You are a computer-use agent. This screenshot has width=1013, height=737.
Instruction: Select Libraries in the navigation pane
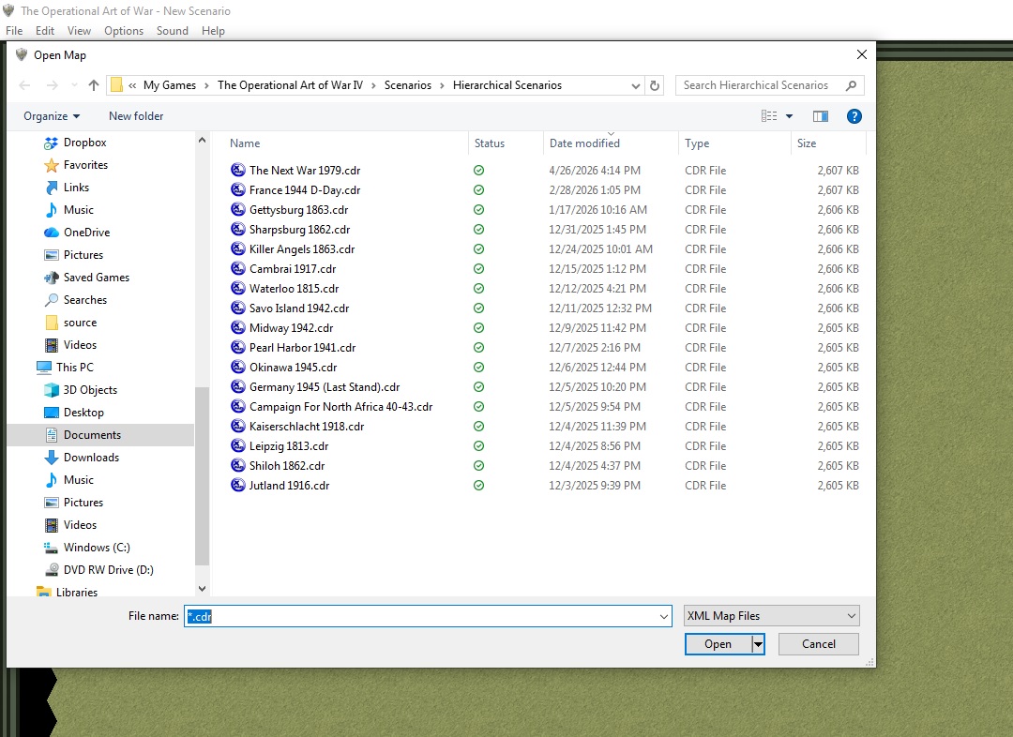pyautogui.click(x=76, y=593)
